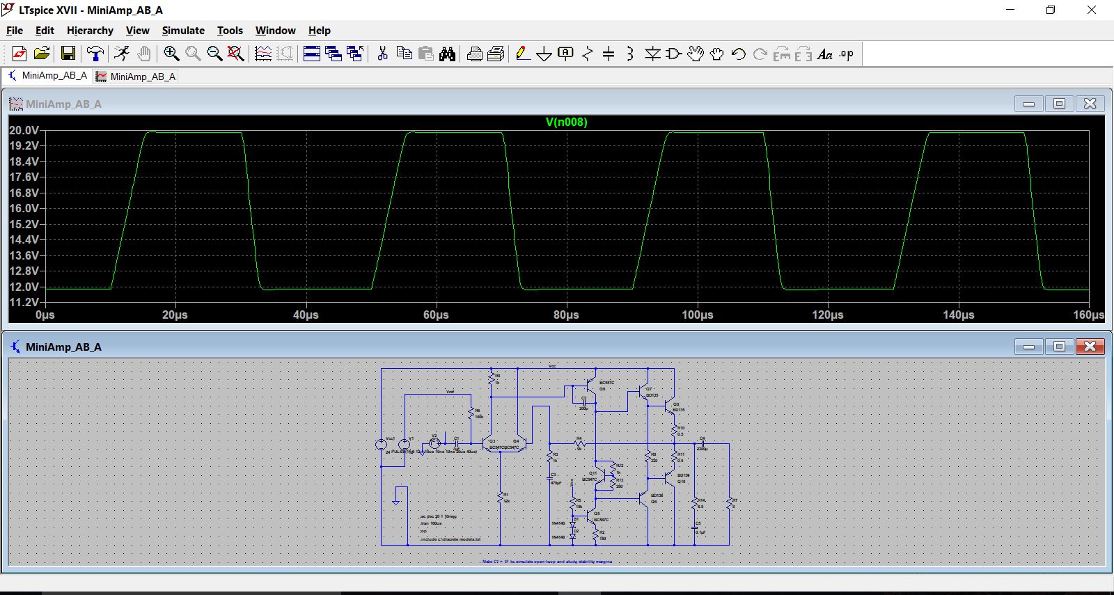The image size is (1114, 595).
Task: Open the View menu
Action: click(x=137, y=31)
